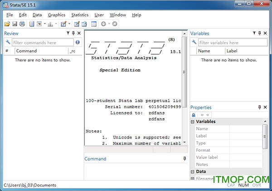The height and width of the screenshot is (191, 272).
Task: Click the Variables panel filter funnel icon
Action: [254, 33]
